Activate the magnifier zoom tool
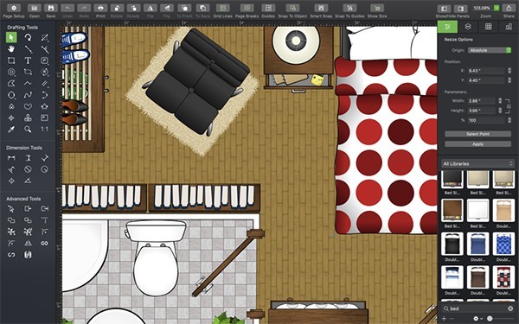 coord(28,130)
